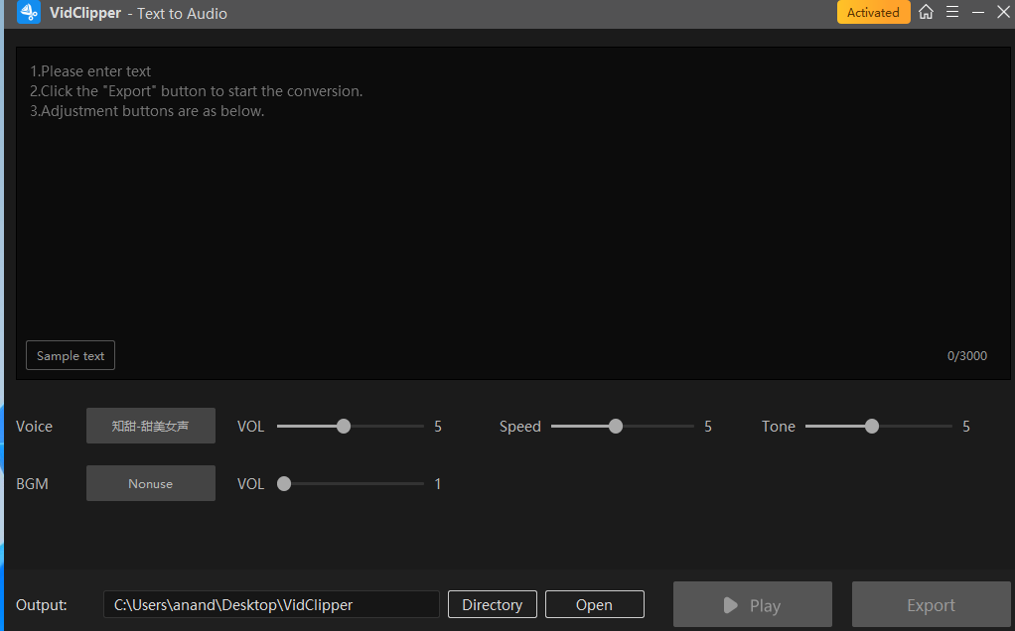Click the Output path field
1015x631 pixels.
[270, 604]
